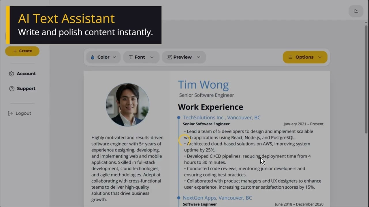Click TechSolutions Inc., Vancouver, BC entry
369x207 pixels.
222,118
